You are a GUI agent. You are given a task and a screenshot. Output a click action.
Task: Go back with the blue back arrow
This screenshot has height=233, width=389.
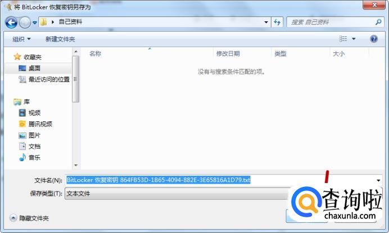pyautogui.click(x=11, y=22)
